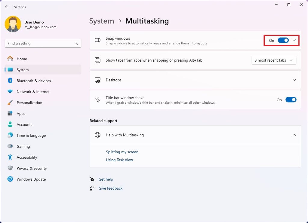Select Home from the sidebar
The image size is (308, 223).
[x=22, y=59]
